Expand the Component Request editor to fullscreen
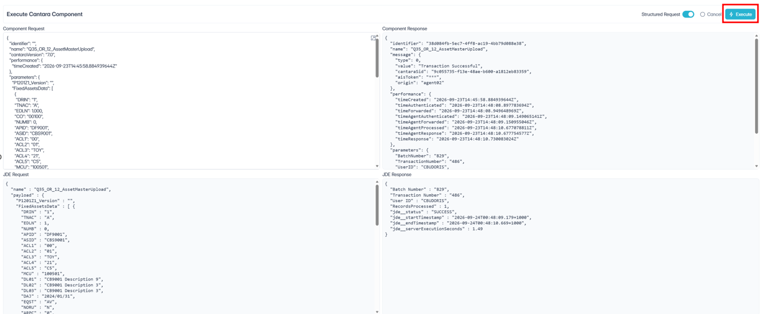This screenshot has height=314, width=761. pyautogui.click(x=373, y=38)
